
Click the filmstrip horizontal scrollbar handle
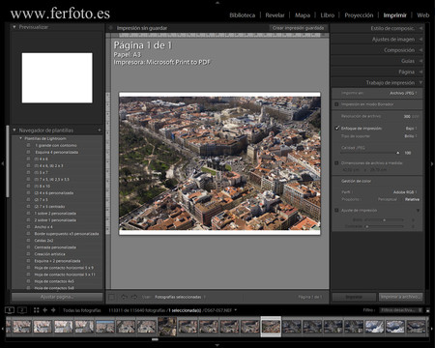pyautogui.click(x=155, y=339)
